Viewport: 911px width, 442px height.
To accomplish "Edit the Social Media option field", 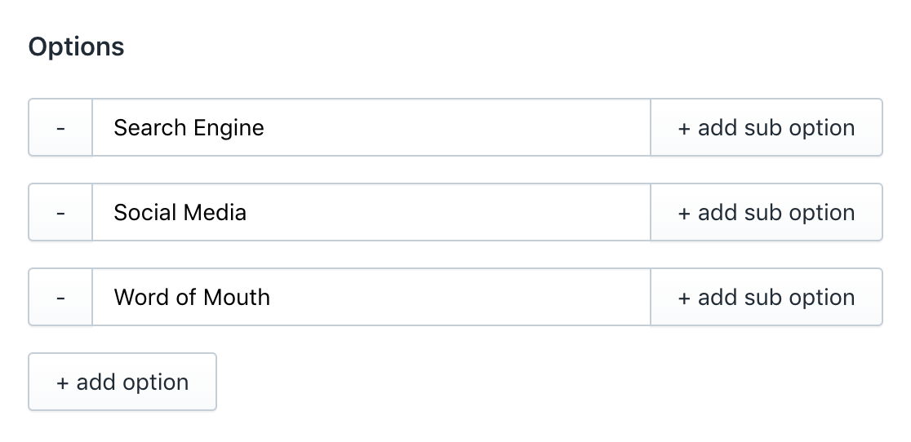I will coord(371,213).
